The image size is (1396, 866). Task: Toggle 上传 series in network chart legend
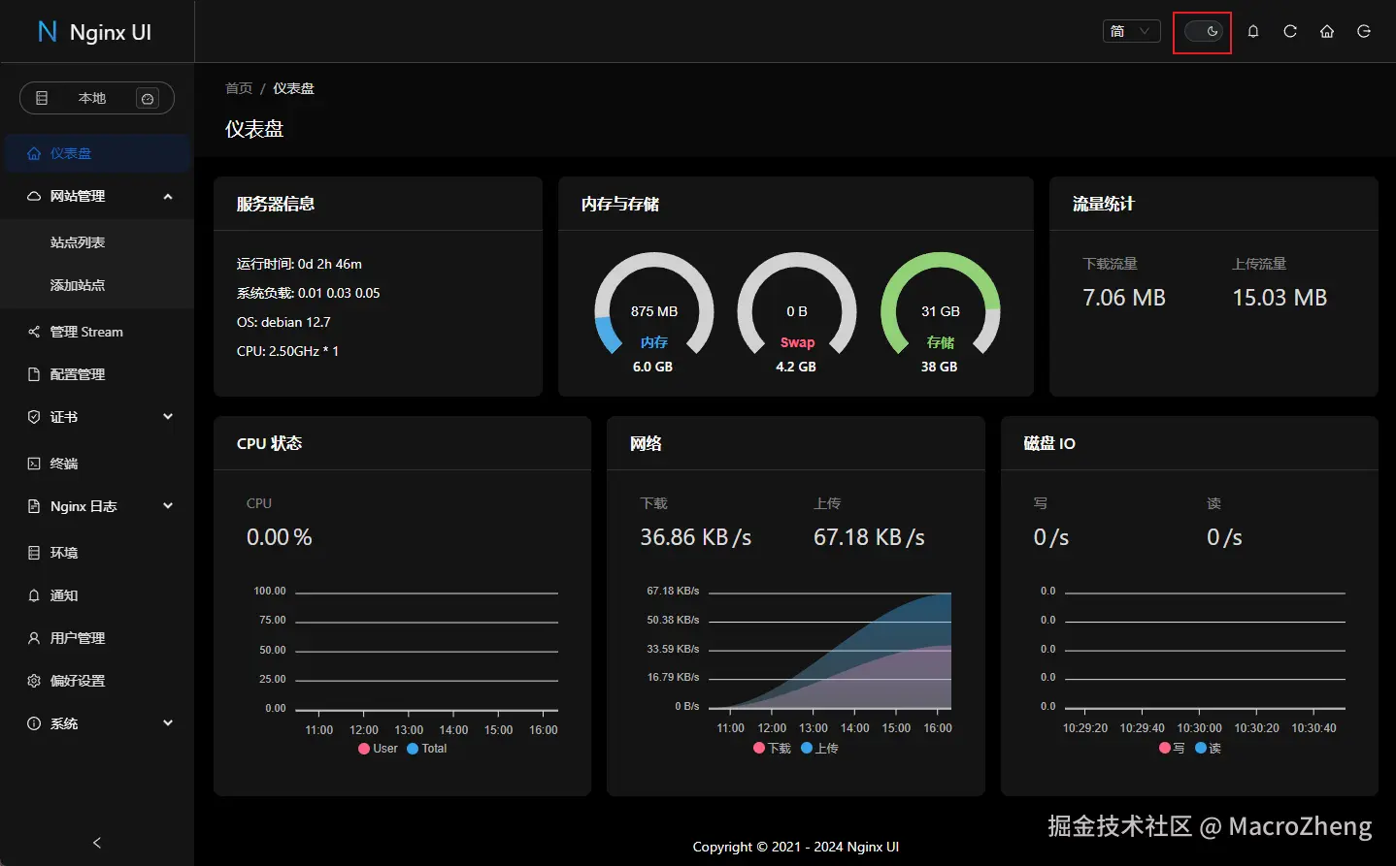[819, 749]
